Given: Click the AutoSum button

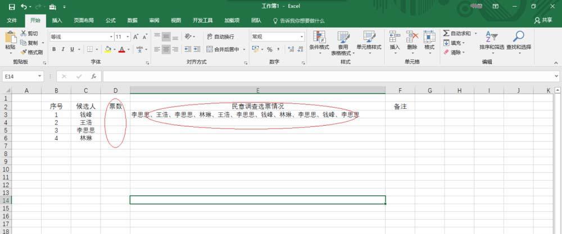Looking at the screenshot, I should click(x=457, y=33).
